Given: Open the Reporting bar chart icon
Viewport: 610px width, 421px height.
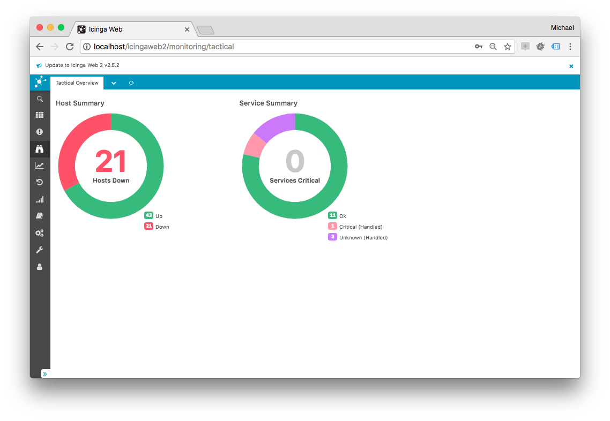Looking at the screenshot, I should pos(40,199).
